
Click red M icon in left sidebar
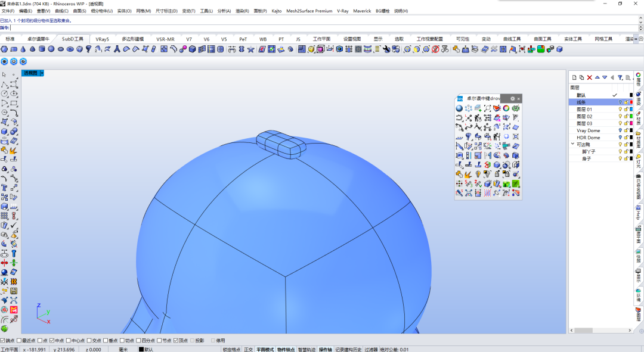click(x=14, y=310)
